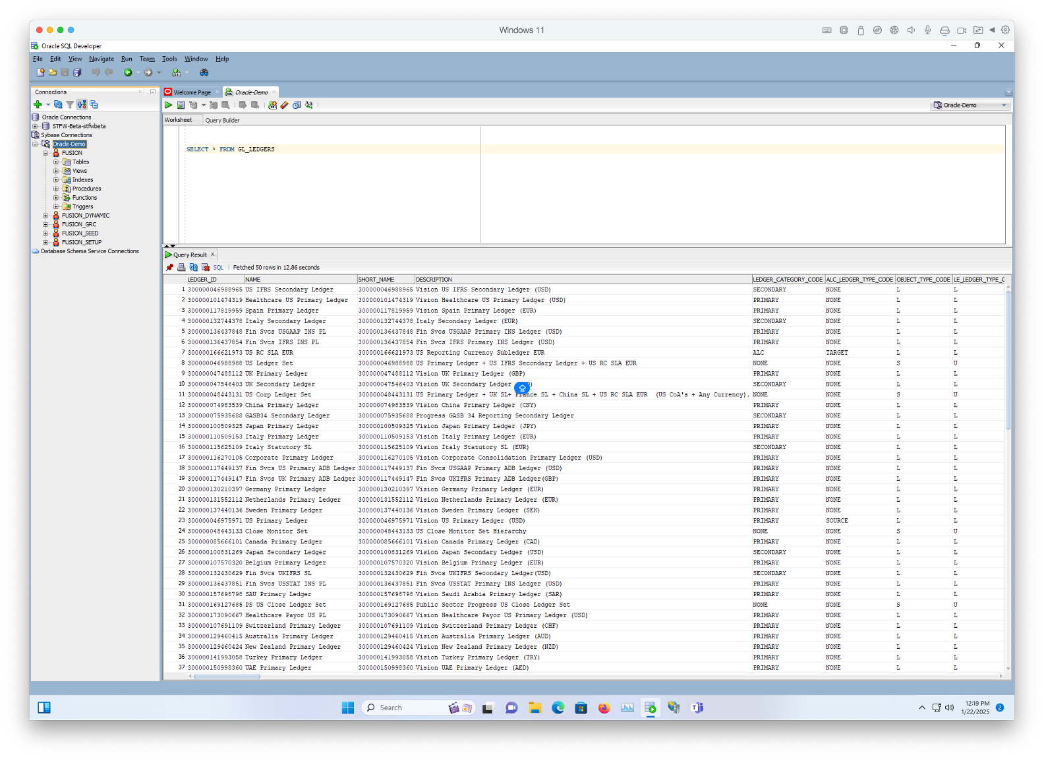The image size is (1044, 759).
Task: Switch to the Welcome Page tab
Action: click(192, 92)
